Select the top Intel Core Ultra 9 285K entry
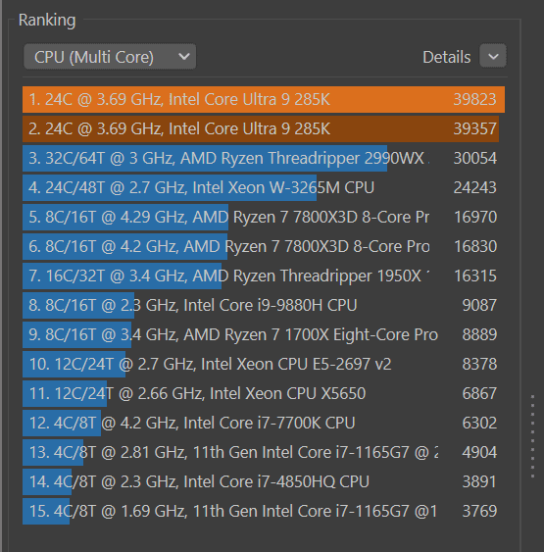Image resolution: width=544 pixels, height=552 pixels. [264, 99]
